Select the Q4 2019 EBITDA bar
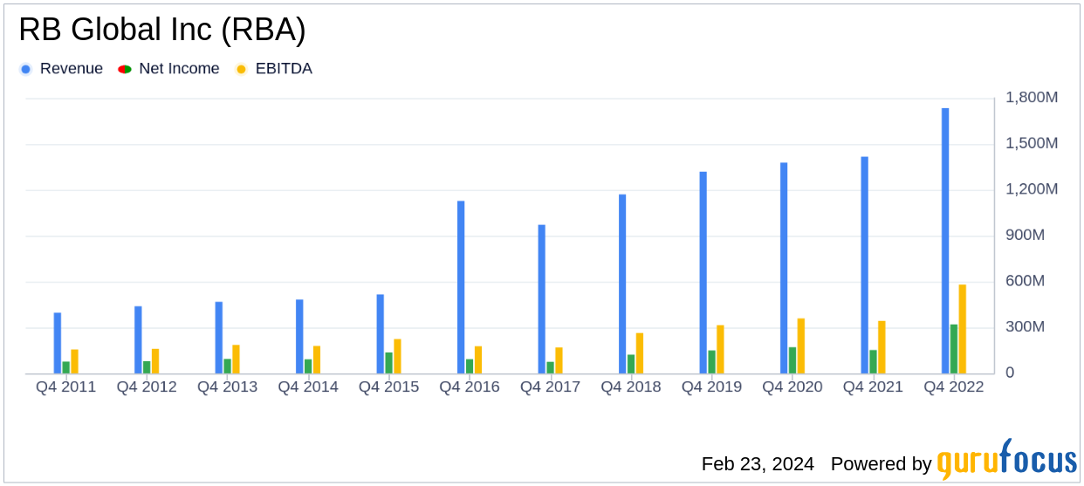Image resolution: width=1084 pixels, height=486 pixels. [720, 349]
